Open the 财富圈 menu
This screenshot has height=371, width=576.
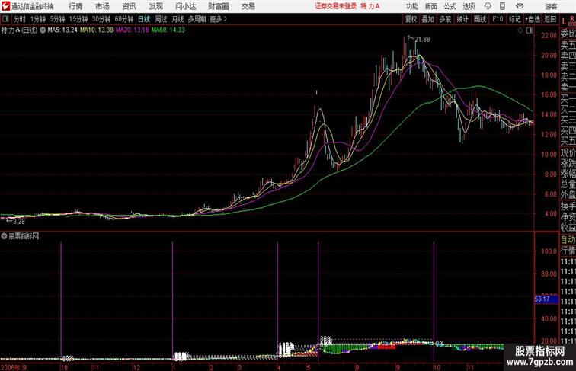[218, 6]
